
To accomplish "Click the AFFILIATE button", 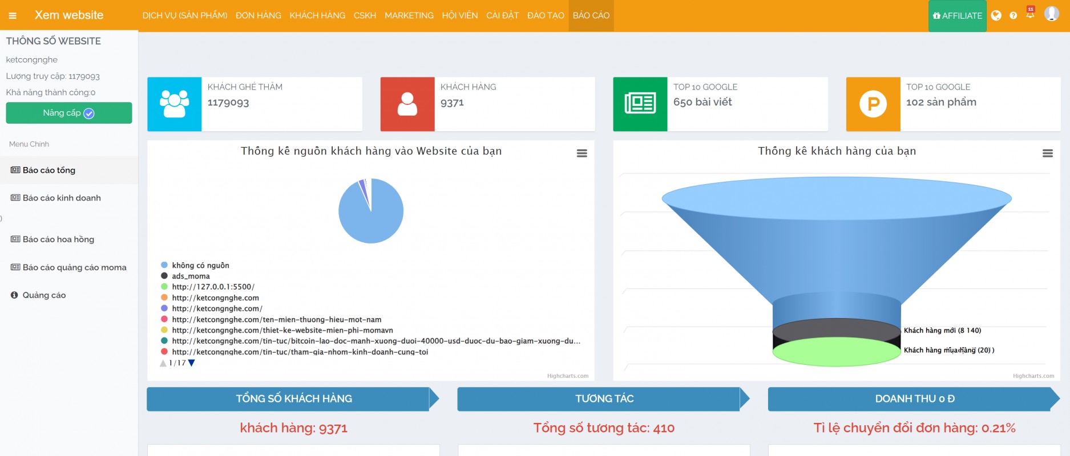I will click(x=958, y=16).
